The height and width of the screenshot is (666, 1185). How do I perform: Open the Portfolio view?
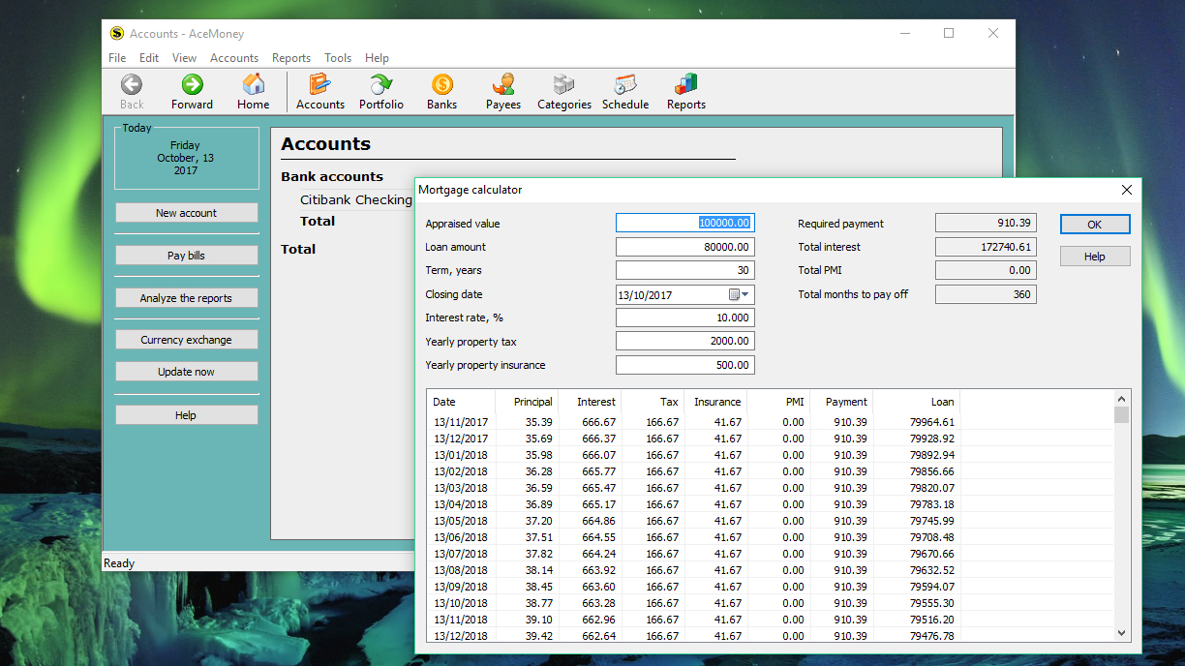click(x=380, y=91)
